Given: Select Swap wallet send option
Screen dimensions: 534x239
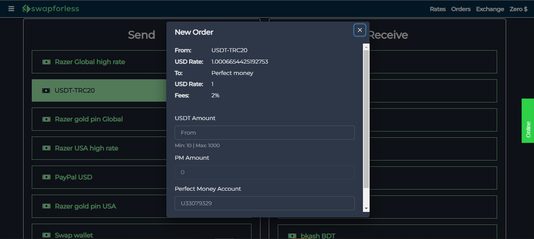Looking at the screenshot, I should click(141, 232).
